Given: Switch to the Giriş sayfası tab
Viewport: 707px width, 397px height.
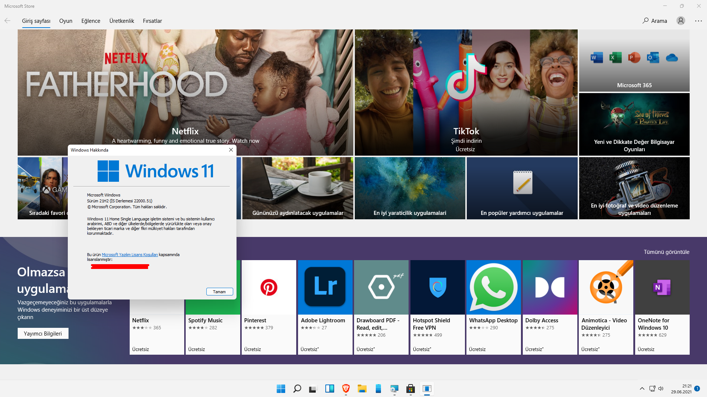Looking at the screenshot, I should (36, 21).
